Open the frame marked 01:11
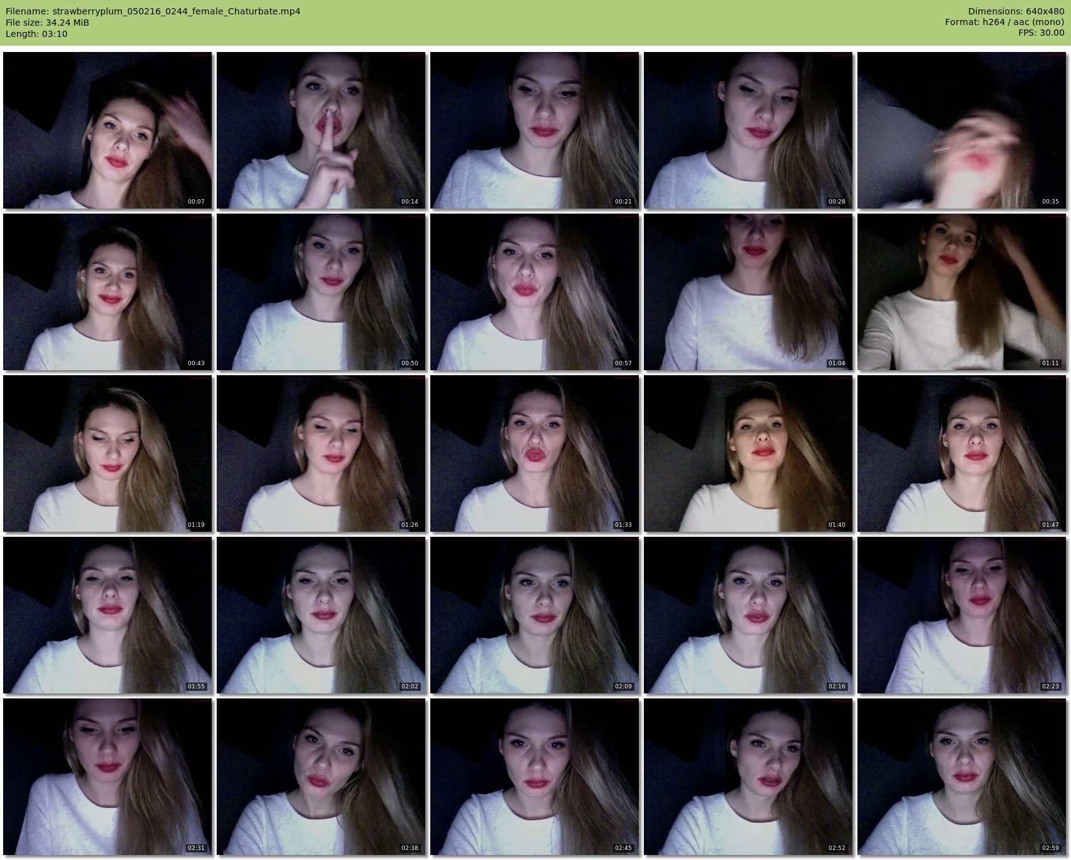1071x860 pixels. coord(961,292)
